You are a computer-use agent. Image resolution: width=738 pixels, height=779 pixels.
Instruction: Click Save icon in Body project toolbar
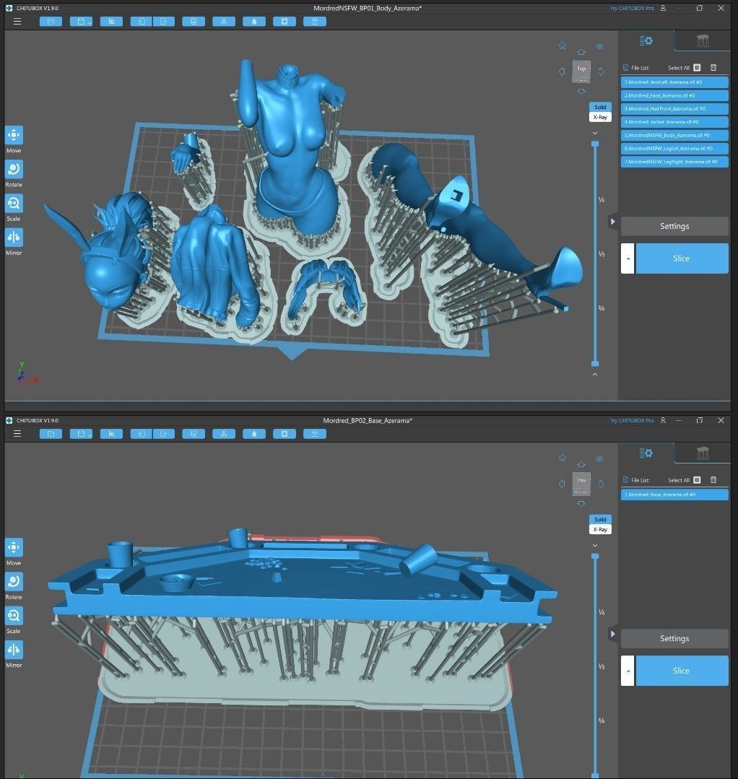coord(81,22)
